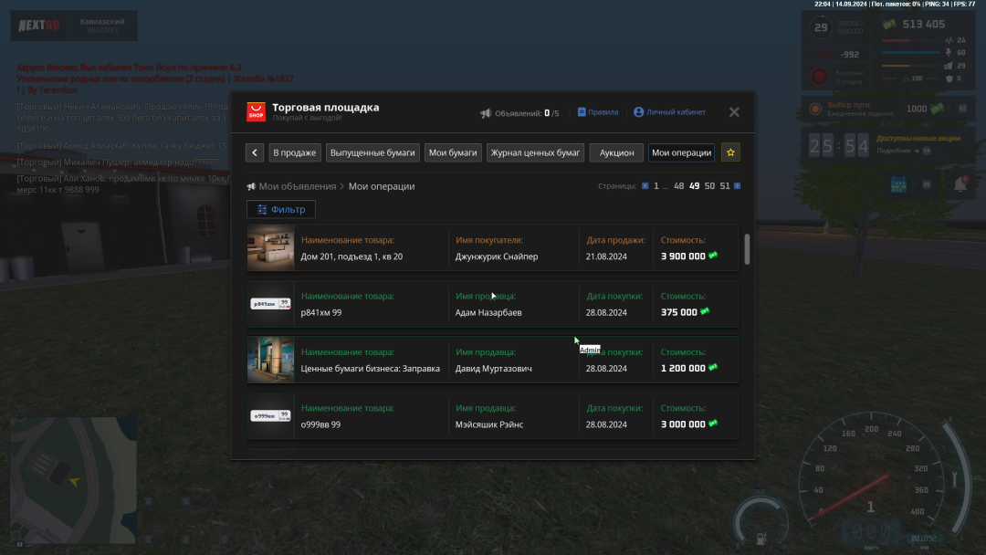986x555 pixels.
Task: Click seller name "Адам Назарбаев"
Action: tap(488, 312)
